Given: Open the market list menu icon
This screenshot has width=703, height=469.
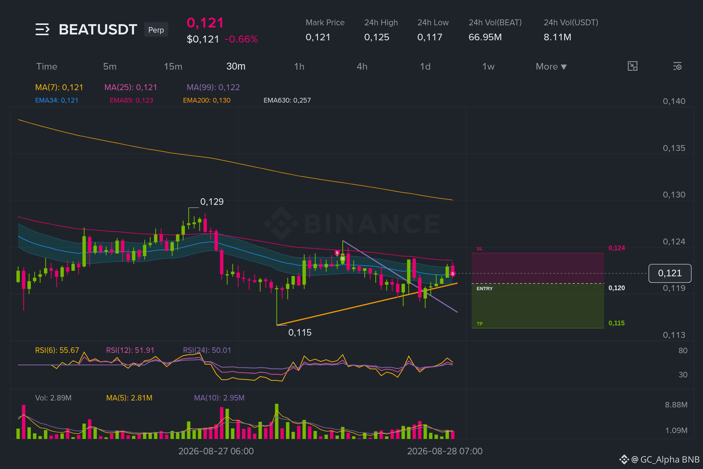Looking at the screenshot, I should (x=42, y=29).
